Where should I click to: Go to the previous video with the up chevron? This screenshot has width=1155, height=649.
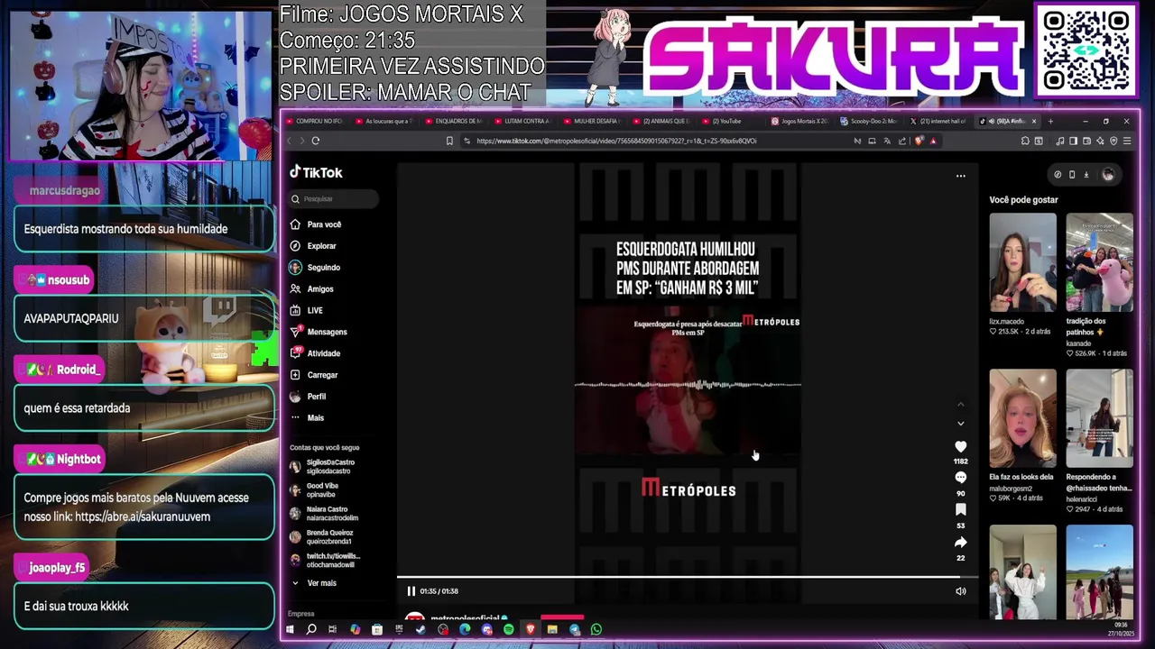point(960,405)
